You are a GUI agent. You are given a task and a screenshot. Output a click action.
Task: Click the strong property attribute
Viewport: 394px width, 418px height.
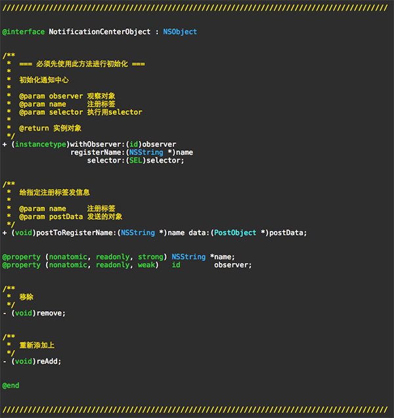150,257
